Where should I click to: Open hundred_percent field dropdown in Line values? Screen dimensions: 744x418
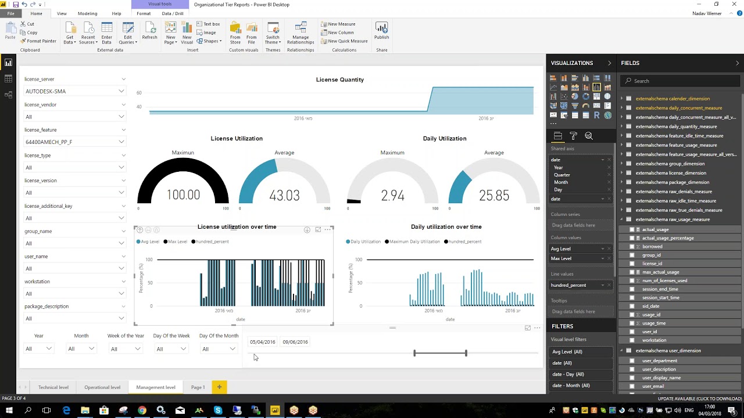(x=602, y=285)
